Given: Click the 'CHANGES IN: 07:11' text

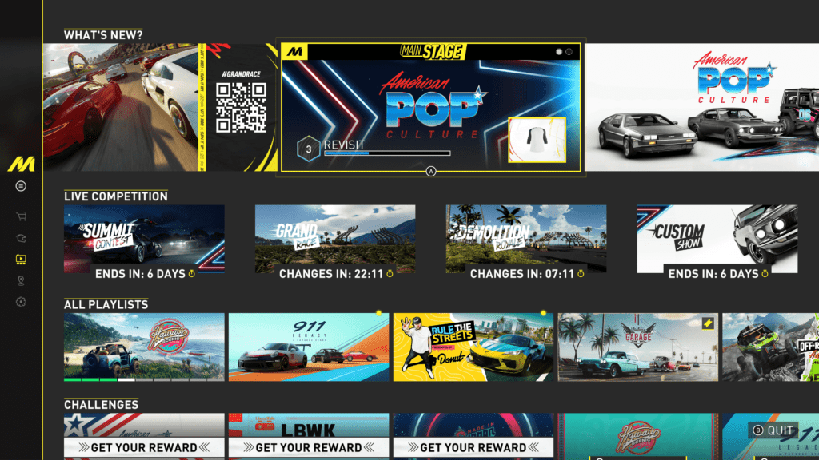Looking at the screenshot, I should pyautogui.click(x=522, y=274).
